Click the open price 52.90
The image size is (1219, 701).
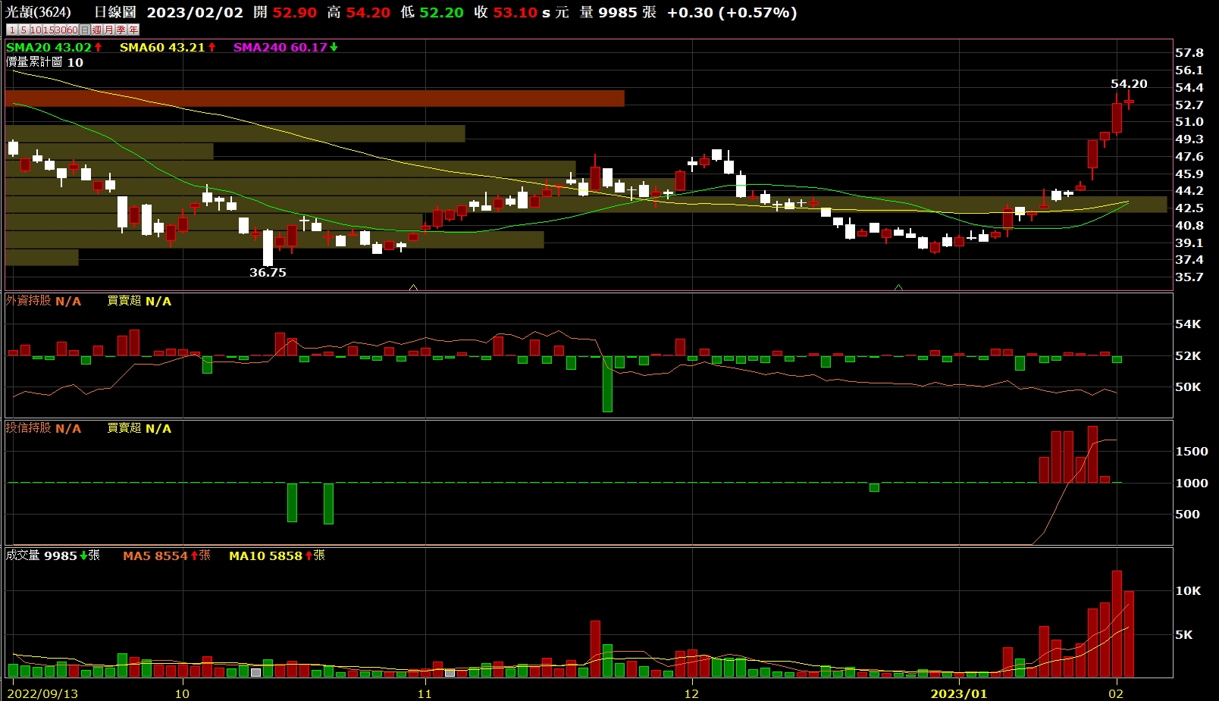point(295,13)
